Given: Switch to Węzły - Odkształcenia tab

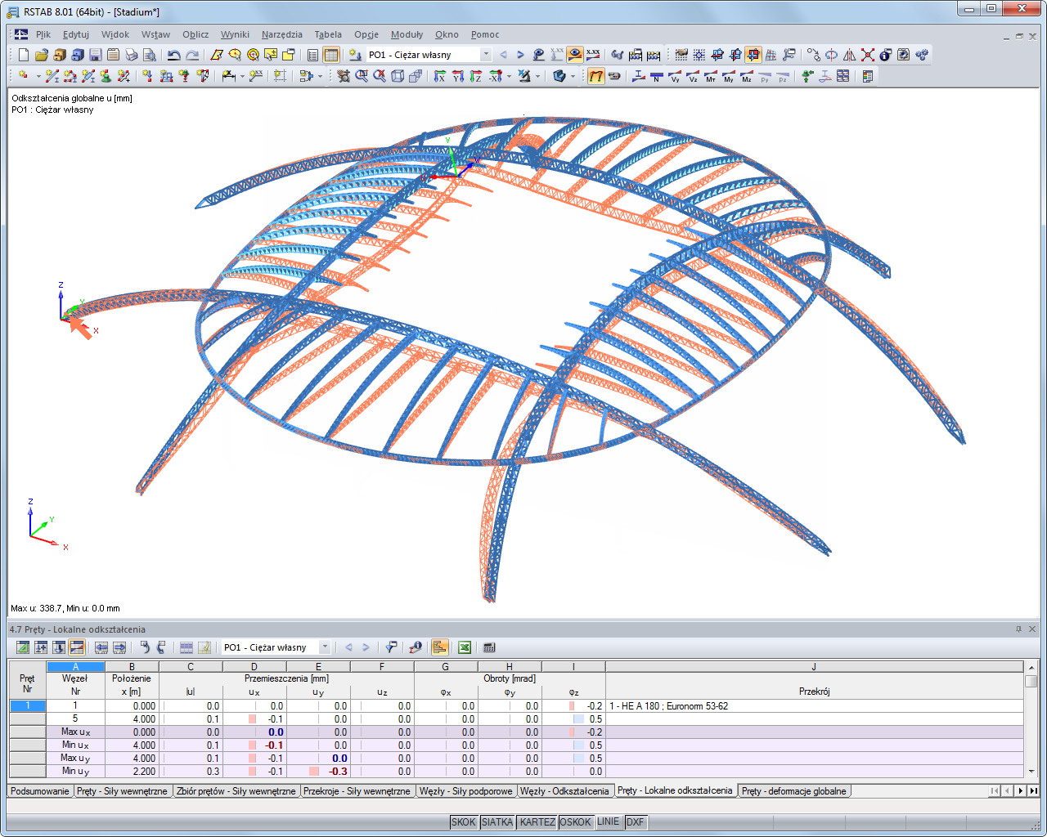Looking at the screenshot, I should [564, 791].
